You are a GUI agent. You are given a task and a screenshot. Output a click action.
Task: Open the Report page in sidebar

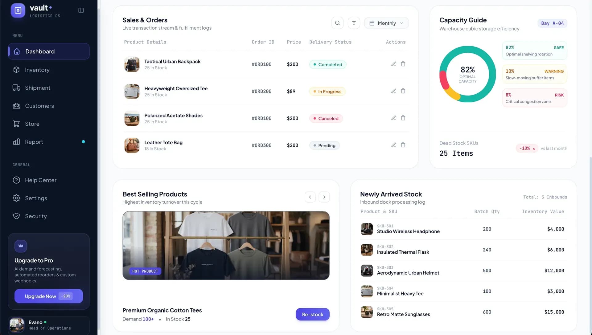click(x=49, y=142)
